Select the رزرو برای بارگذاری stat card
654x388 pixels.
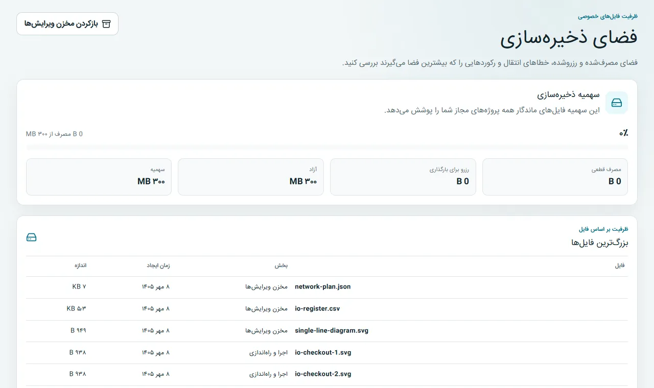[403, 177]
